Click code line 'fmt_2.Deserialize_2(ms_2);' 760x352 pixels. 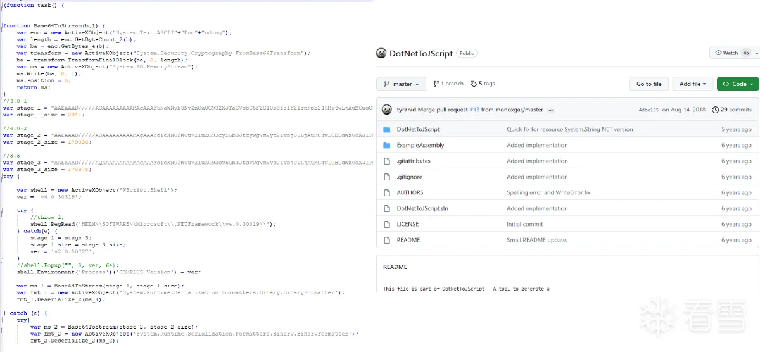75,340
